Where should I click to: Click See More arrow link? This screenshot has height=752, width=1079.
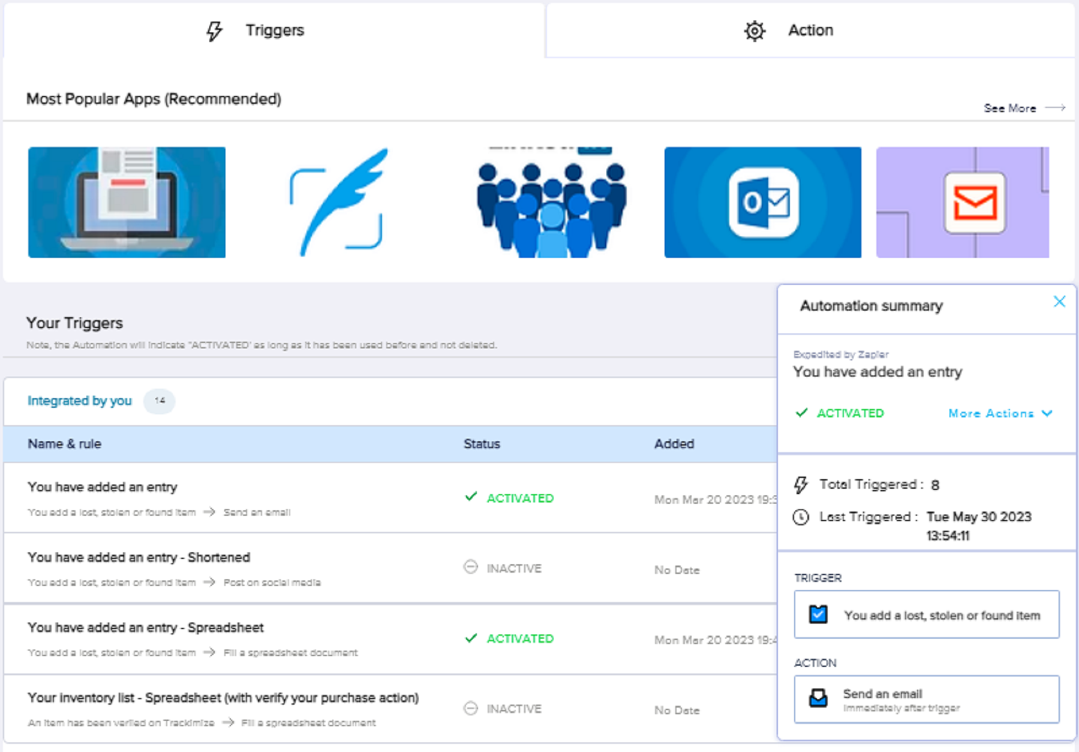(x=1024, y=109)
